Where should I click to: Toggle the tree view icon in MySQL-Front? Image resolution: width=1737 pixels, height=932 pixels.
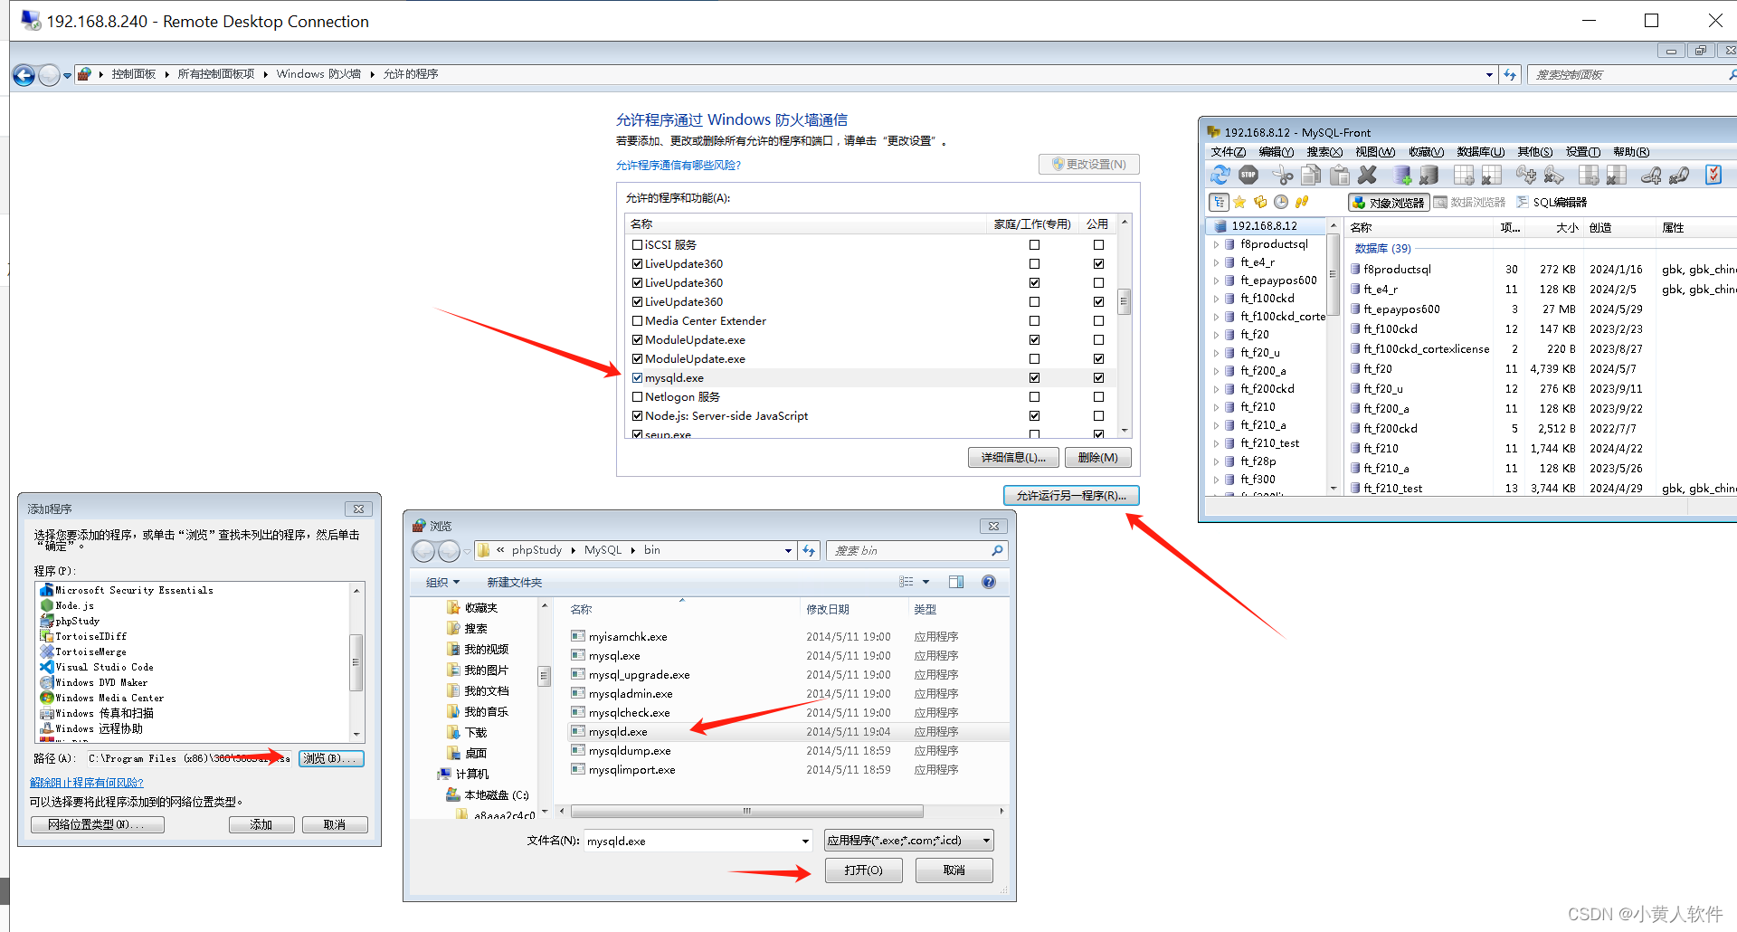tap(1219, 202)
